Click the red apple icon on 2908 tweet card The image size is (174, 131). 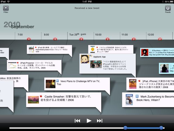pos(139,81)
